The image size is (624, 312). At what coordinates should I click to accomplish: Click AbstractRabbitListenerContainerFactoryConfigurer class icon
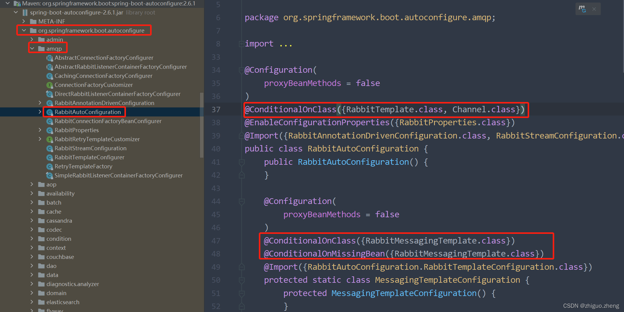tap(50, 67)
